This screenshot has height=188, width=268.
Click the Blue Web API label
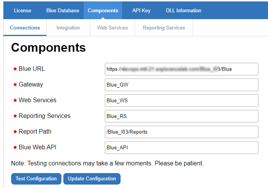pos(37,147)
